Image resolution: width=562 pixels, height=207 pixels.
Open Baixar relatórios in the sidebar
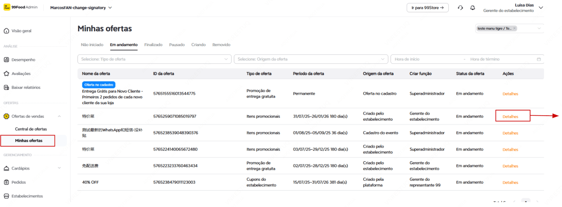(26, 87)
